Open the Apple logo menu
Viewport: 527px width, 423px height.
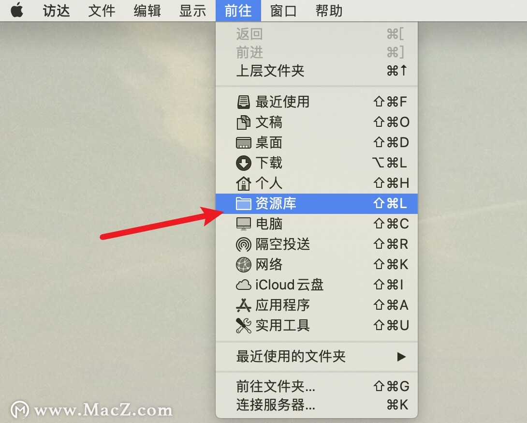click(17, 10)
